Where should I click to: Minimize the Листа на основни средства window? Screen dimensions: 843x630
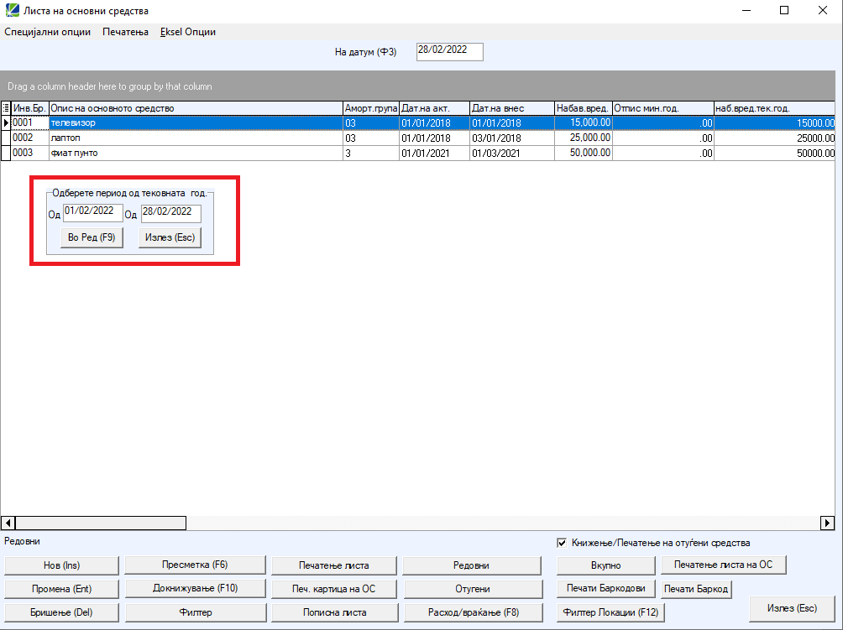click(x=746, y=10)
